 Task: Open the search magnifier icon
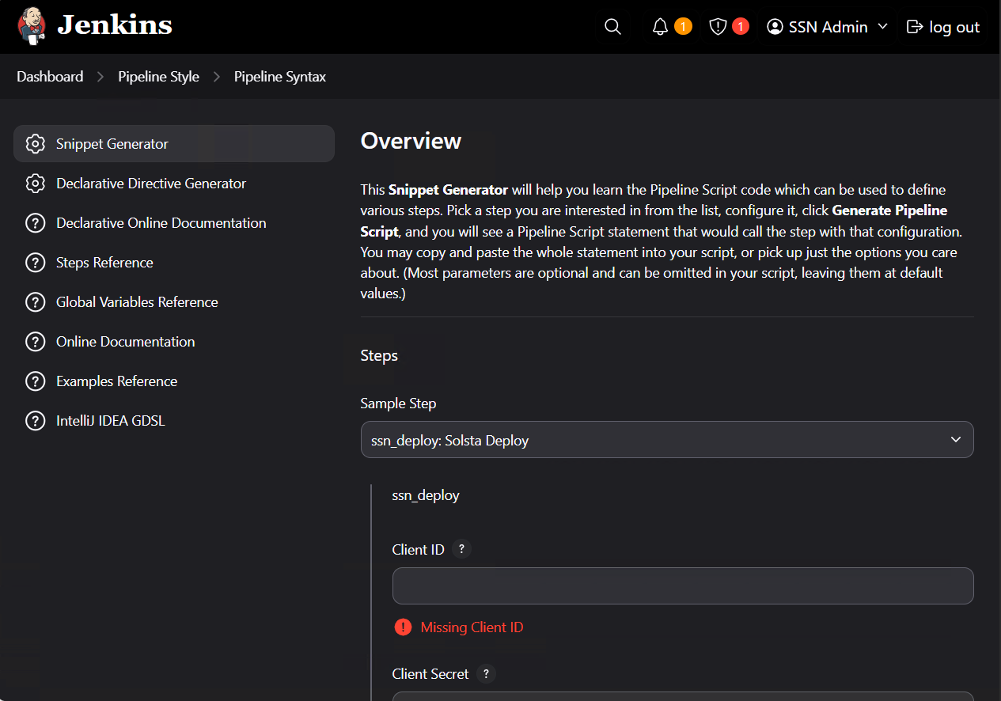[612, 27]
